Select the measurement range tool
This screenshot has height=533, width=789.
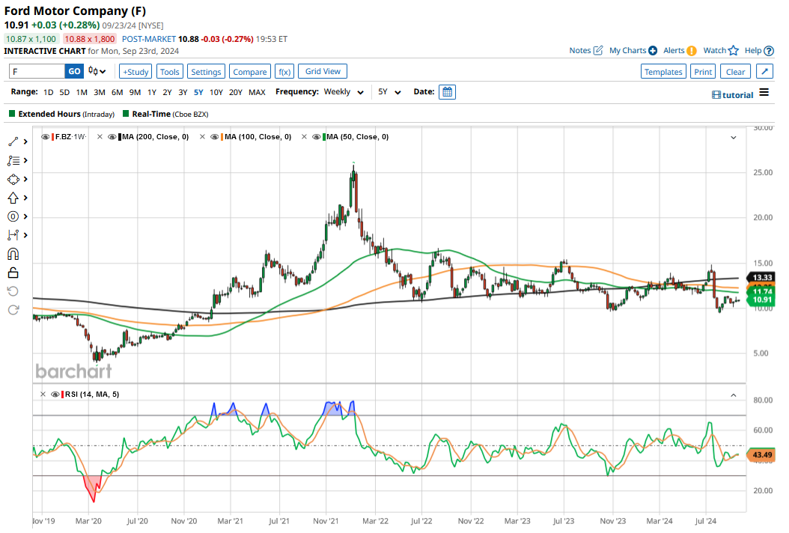coord(13,235)
